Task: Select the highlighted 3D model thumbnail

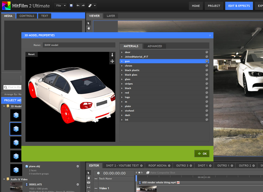Action: (x=16, y=129)
